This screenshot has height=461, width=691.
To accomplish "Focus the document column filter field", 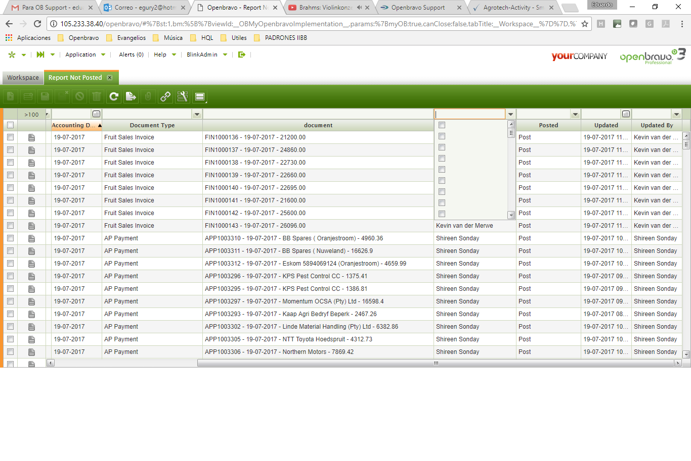I will pos(318,114).
